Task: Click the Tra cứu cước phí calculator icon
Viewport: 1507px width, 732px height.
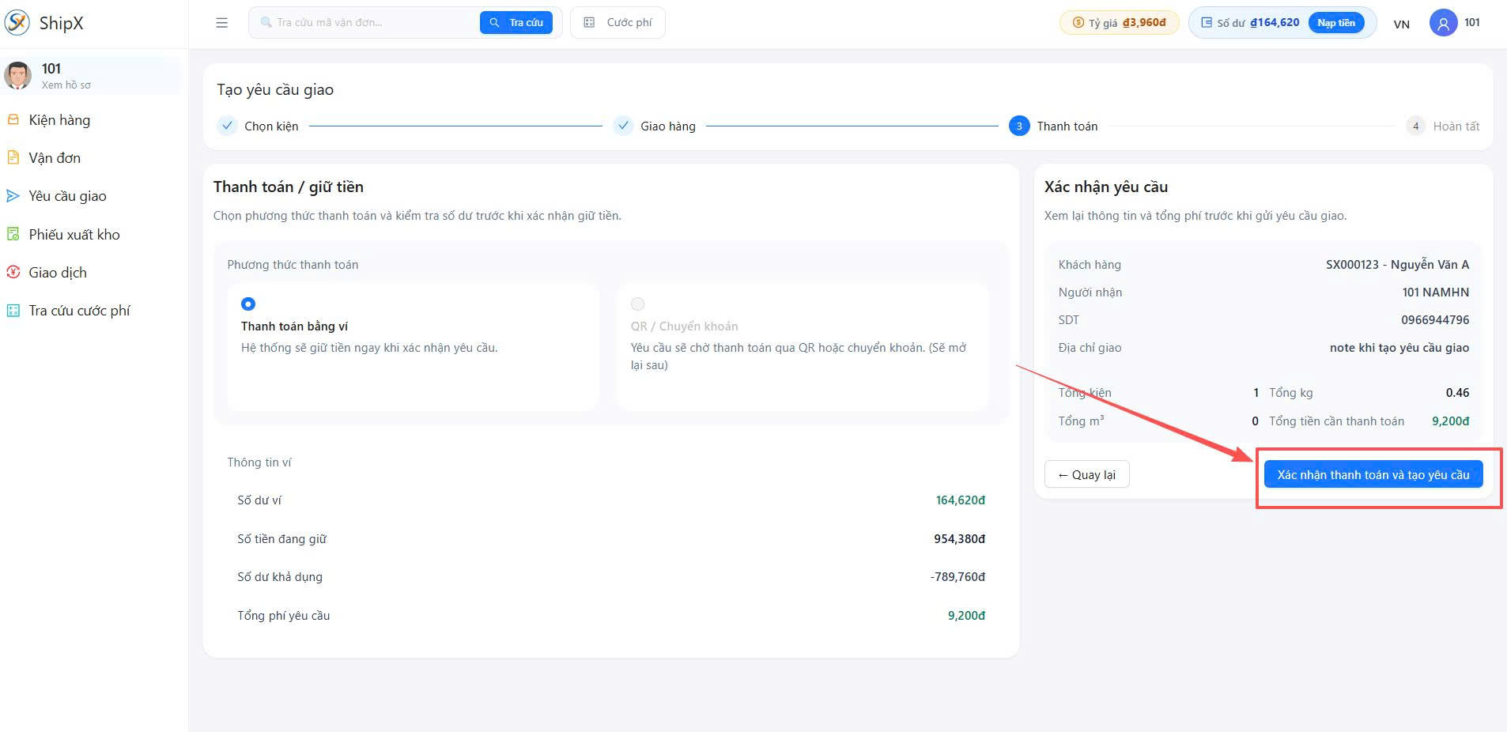Action: pos(13,311)
